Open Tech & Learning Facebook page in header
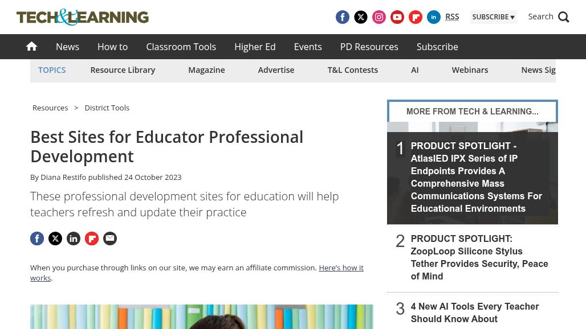Viewport: 586px width, 329px height. (x=343, y=17)
